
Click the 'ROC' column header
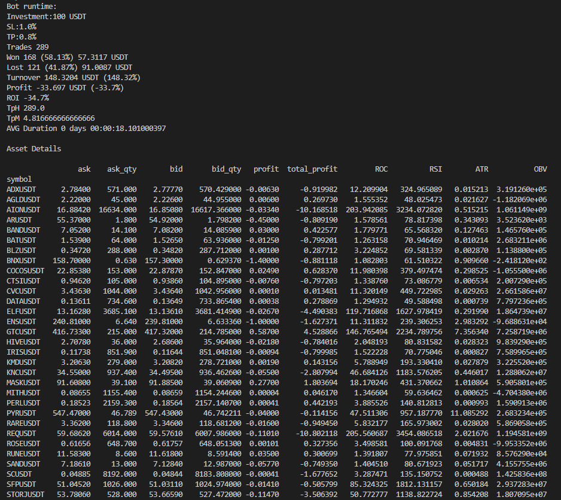[380, 169]
